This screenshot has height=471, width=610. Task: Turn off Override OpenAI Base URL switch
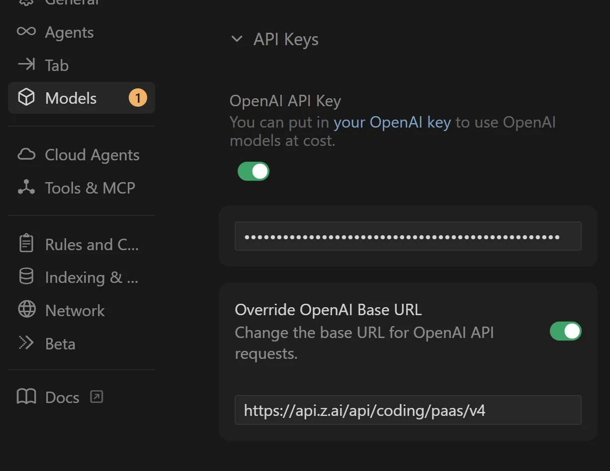point(565,331)
